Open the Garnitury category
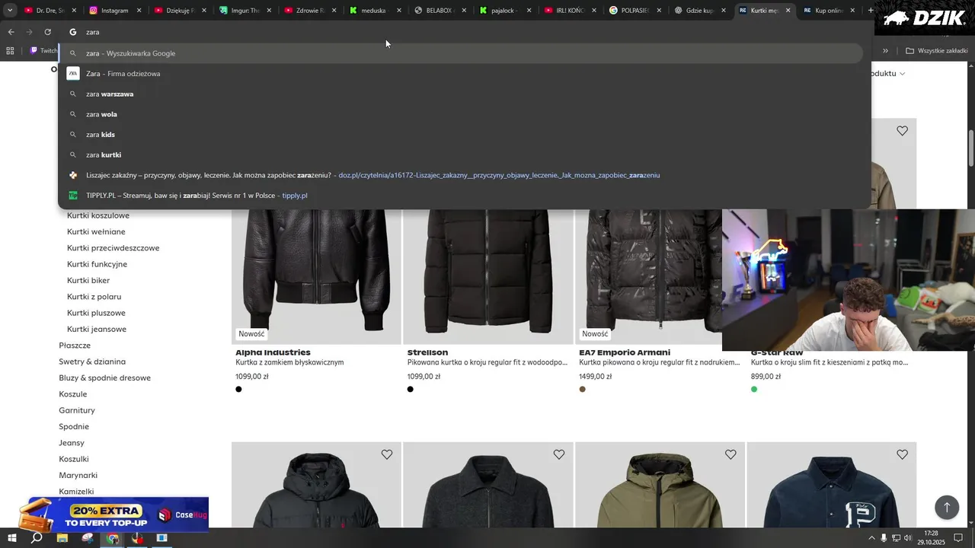 click(77, 410)
